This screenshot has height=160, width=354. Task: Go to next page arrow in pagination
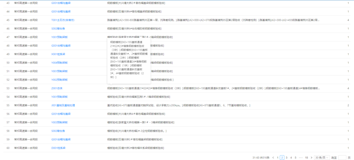(x=312, y=157)
